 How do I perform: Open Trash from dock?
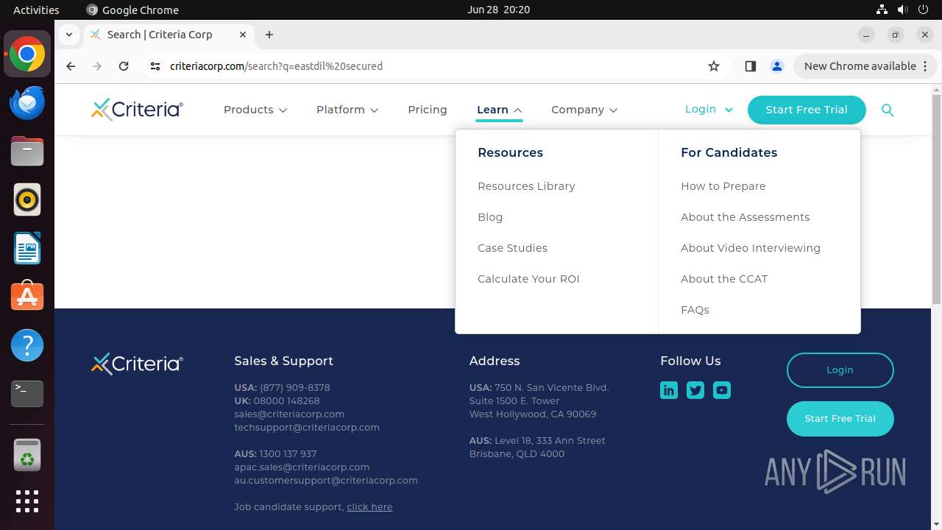pyautogui.click(x=27, y=455)
